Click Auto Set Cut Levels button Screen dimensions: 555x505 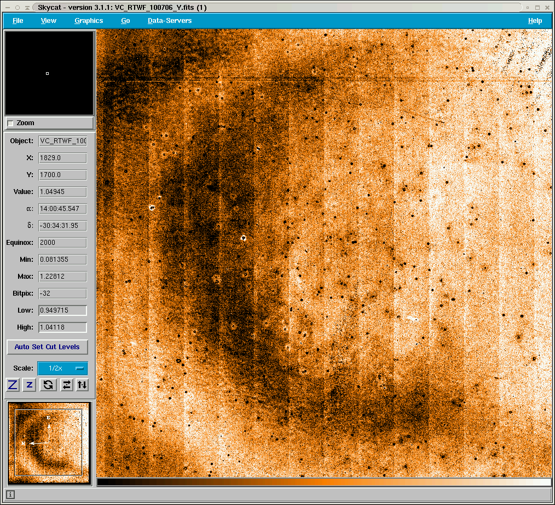(x=47, y=347)
